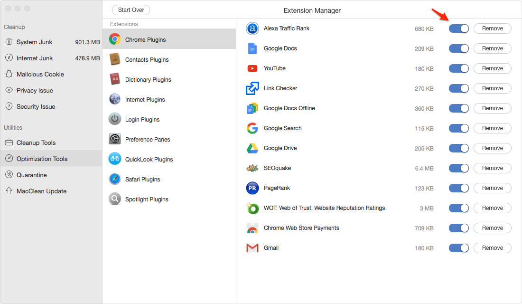
Task: Click the Google Search extension name
Action: click(283, 128)
